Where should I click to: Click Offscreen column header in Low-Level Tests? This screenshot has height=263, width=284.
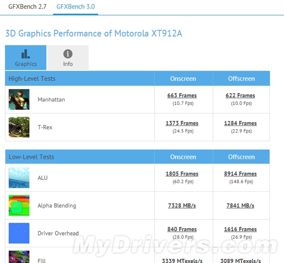[241, 157]
